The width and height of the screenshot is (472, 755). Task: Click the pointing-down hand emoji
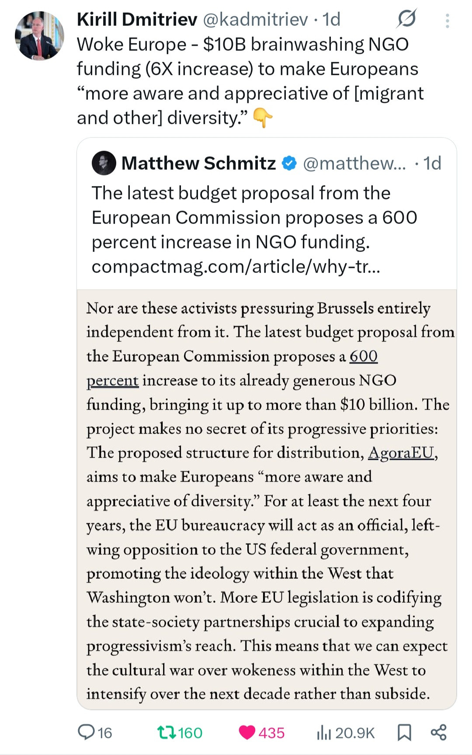coord(263,118)
